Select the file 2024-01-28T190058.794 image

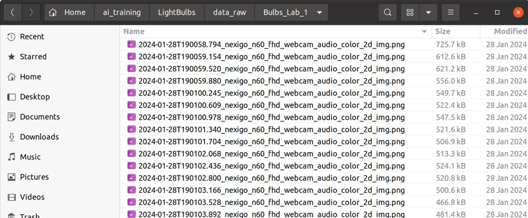(x=271, y=44)
